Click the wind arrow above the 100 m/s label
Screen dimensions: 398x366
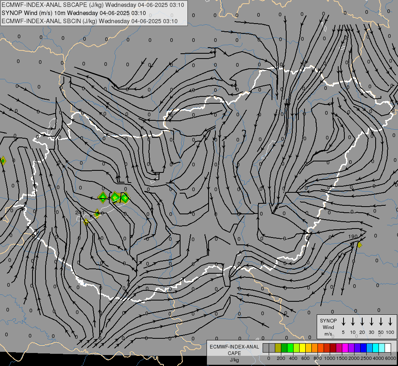390,321
